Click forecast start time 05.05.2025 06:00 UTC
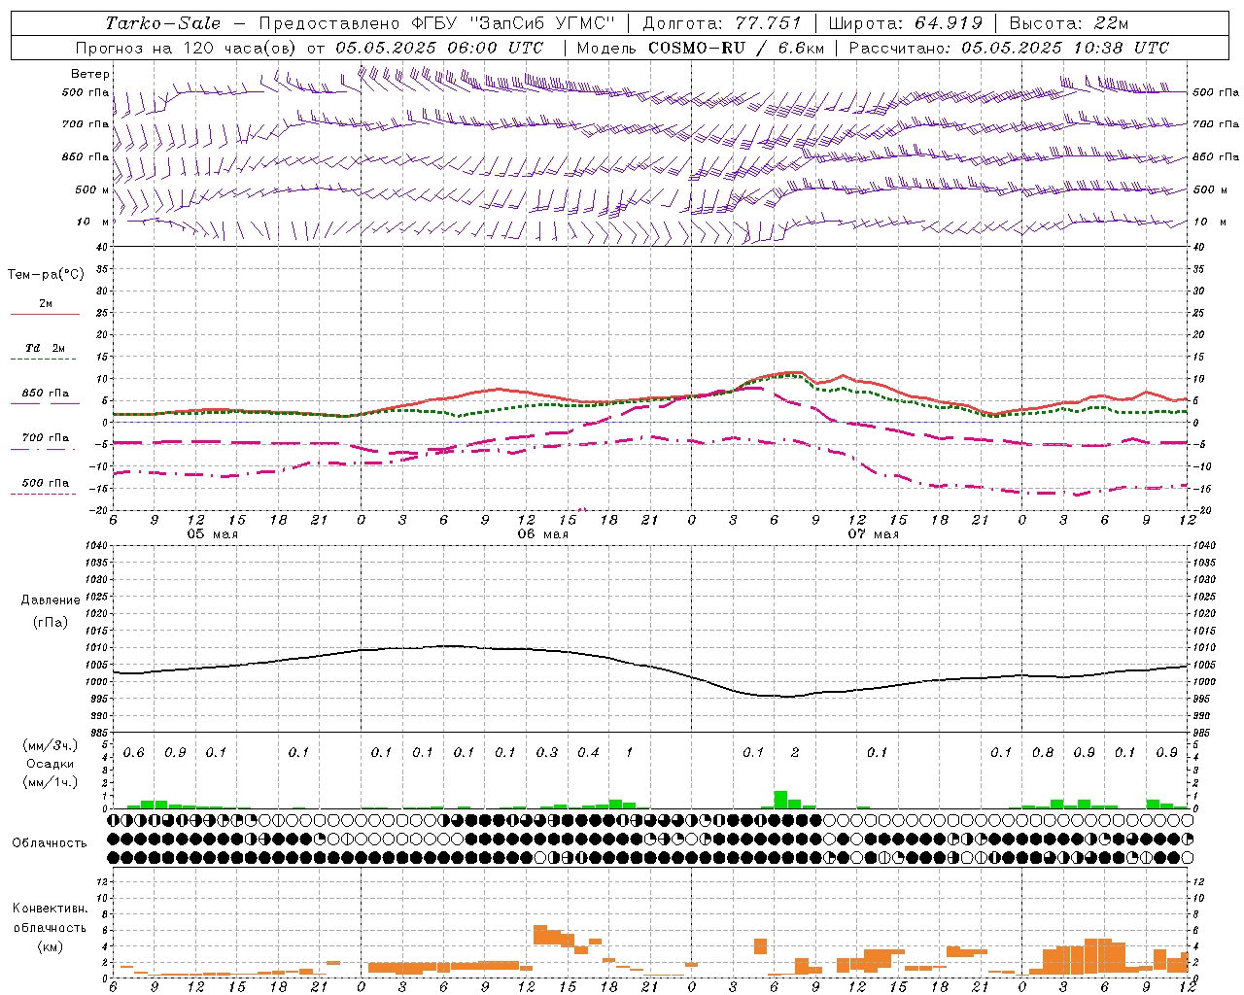This screenshot has width=1244, height=995. 439,48
